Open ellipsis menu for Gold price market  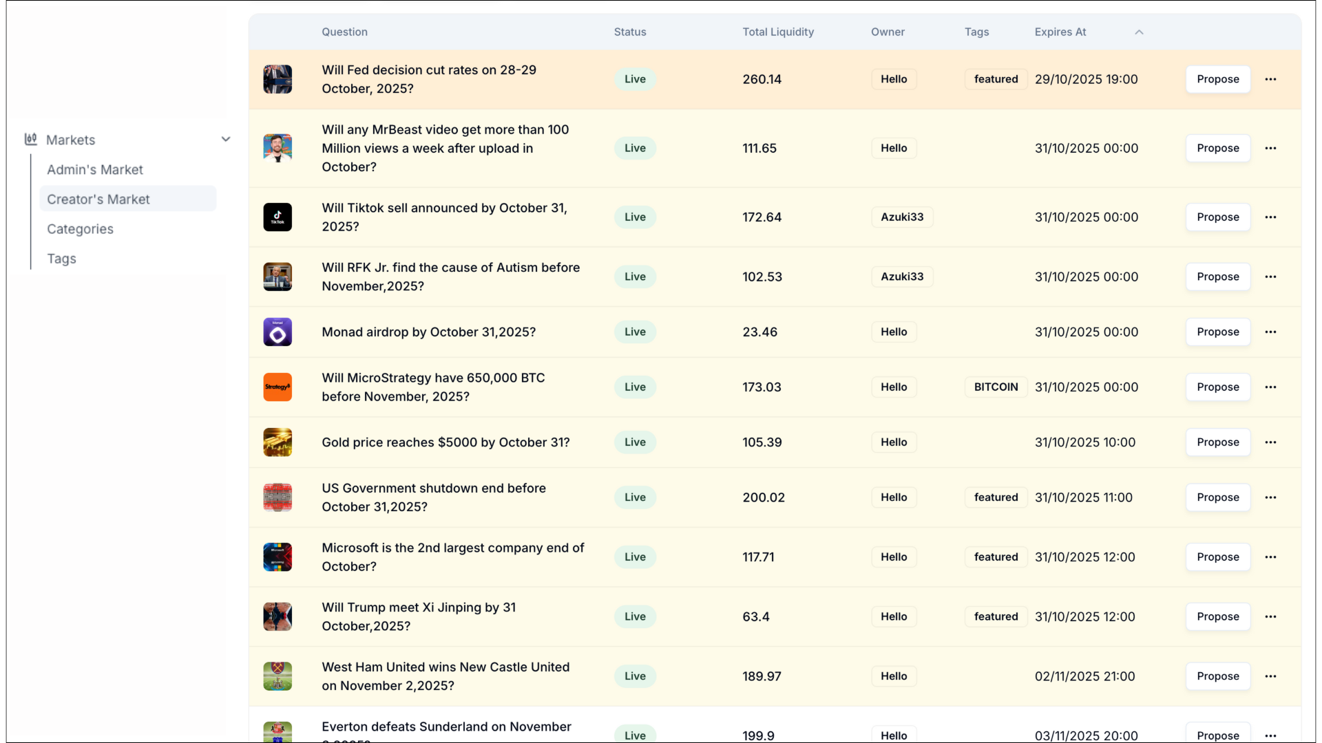click(1270, 442)
